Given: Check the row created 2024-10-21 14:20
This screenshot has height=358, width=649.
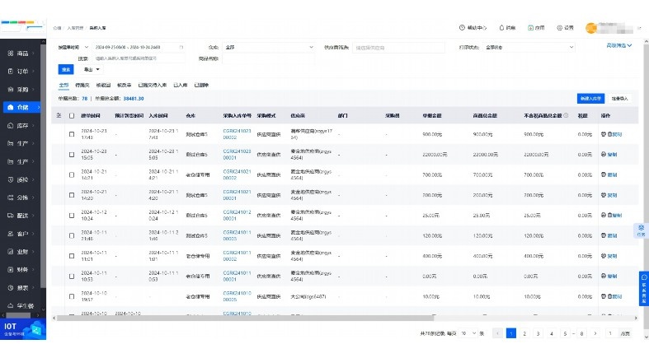Looking at the screenshot, I should coord(72,195).
